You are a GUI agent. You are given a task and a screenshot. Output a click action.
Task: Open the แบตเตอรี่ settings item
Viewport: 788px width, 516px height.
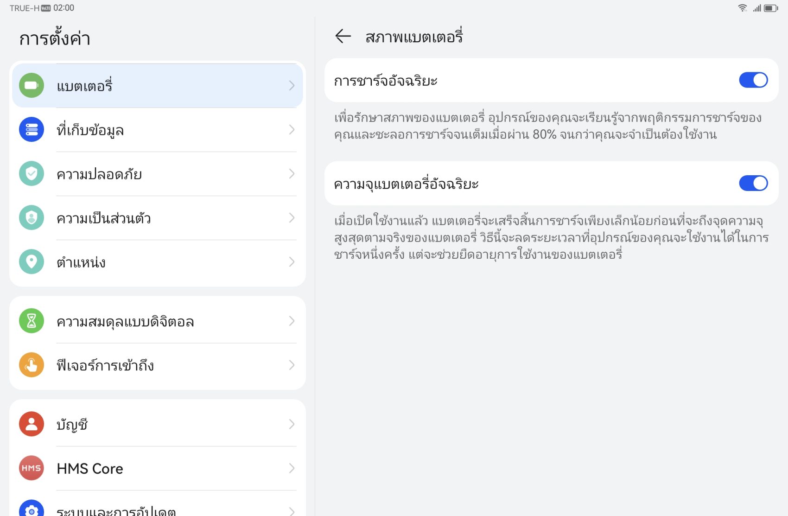(x=158, y=85)
